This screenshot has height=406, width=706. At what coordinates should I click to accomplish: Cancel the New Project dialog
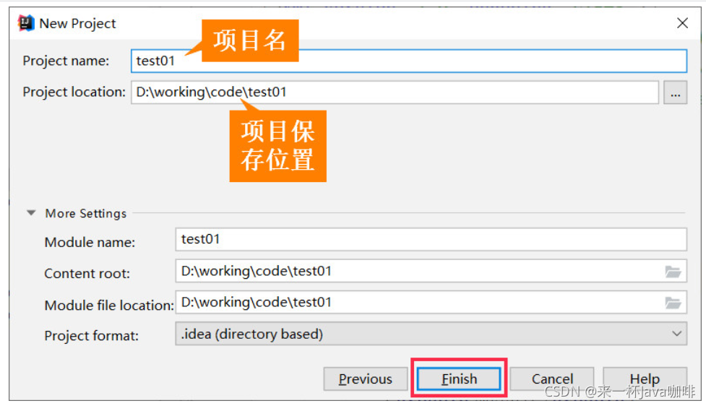click(552, 379)
